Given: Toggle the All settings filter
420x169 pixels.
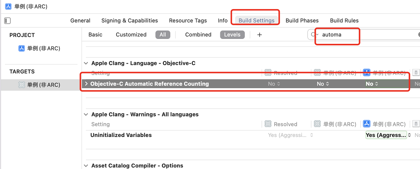Looking at the screenshot, I should click(163, 35).
